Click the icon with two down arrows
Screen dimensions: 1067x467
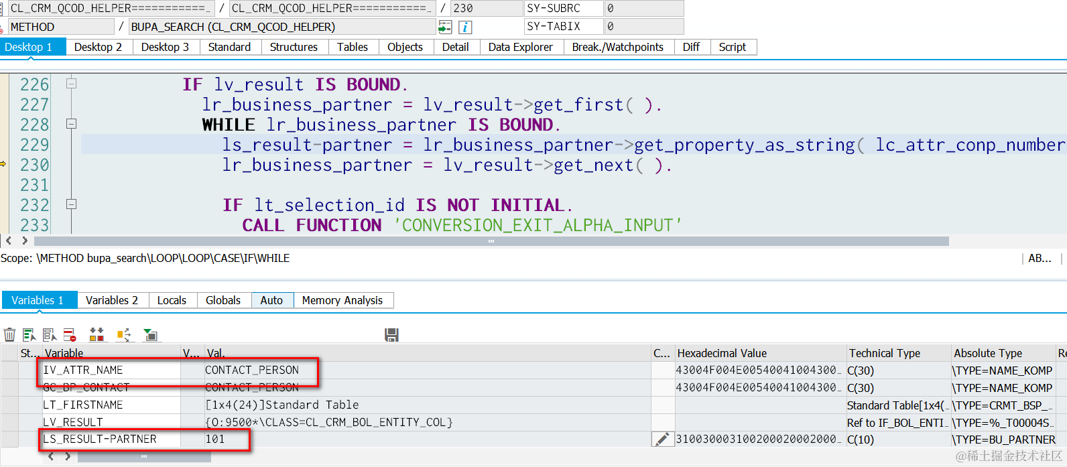click(x=97, y=334)
